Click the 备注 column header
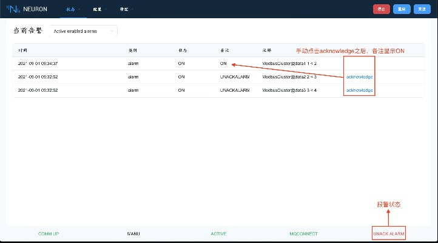438x243 pixels. [x=225, y=50]
